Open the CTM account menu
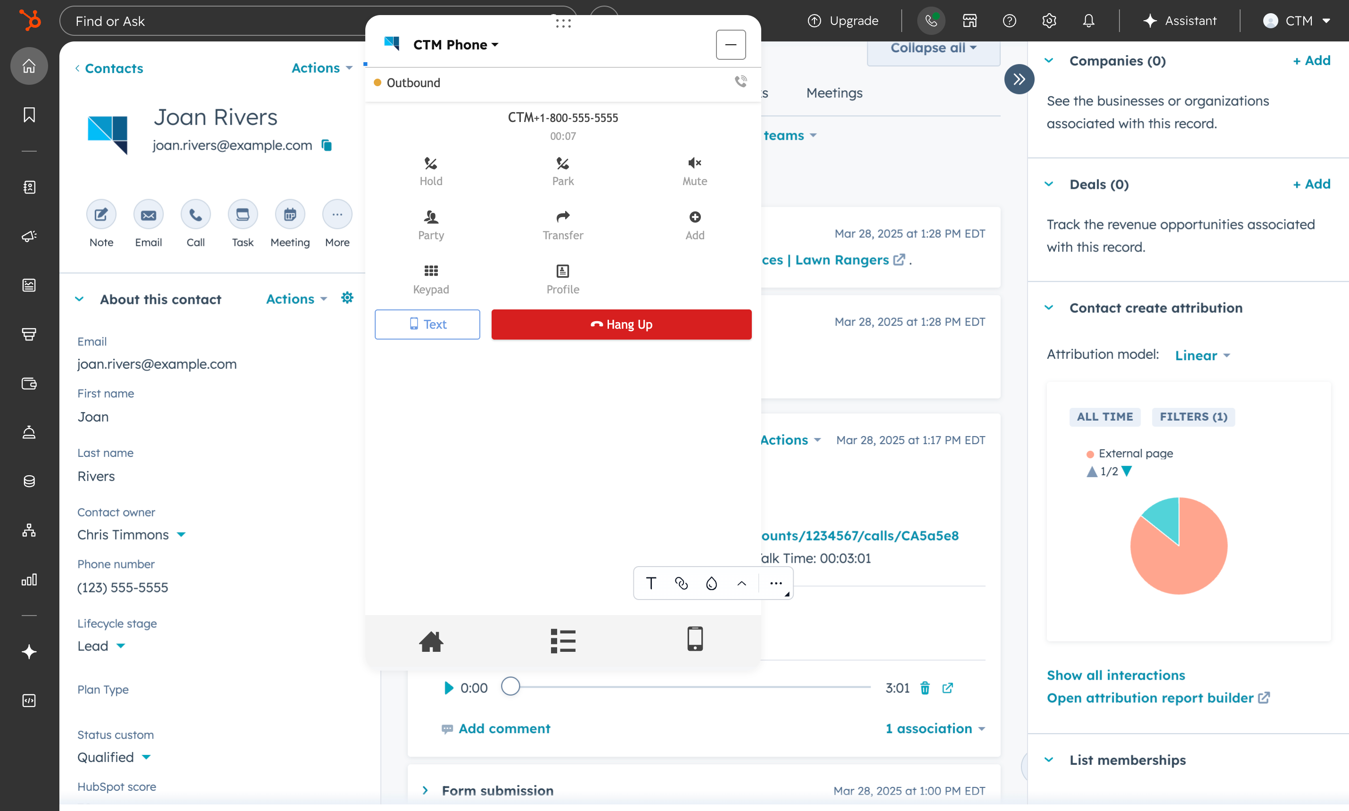 tap(1296, 21)
